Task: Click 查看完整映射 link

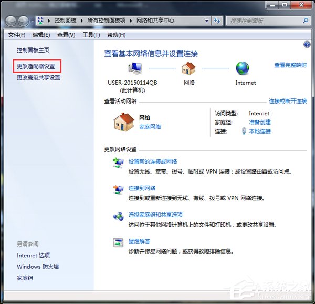Action: [x=290, y=65]
